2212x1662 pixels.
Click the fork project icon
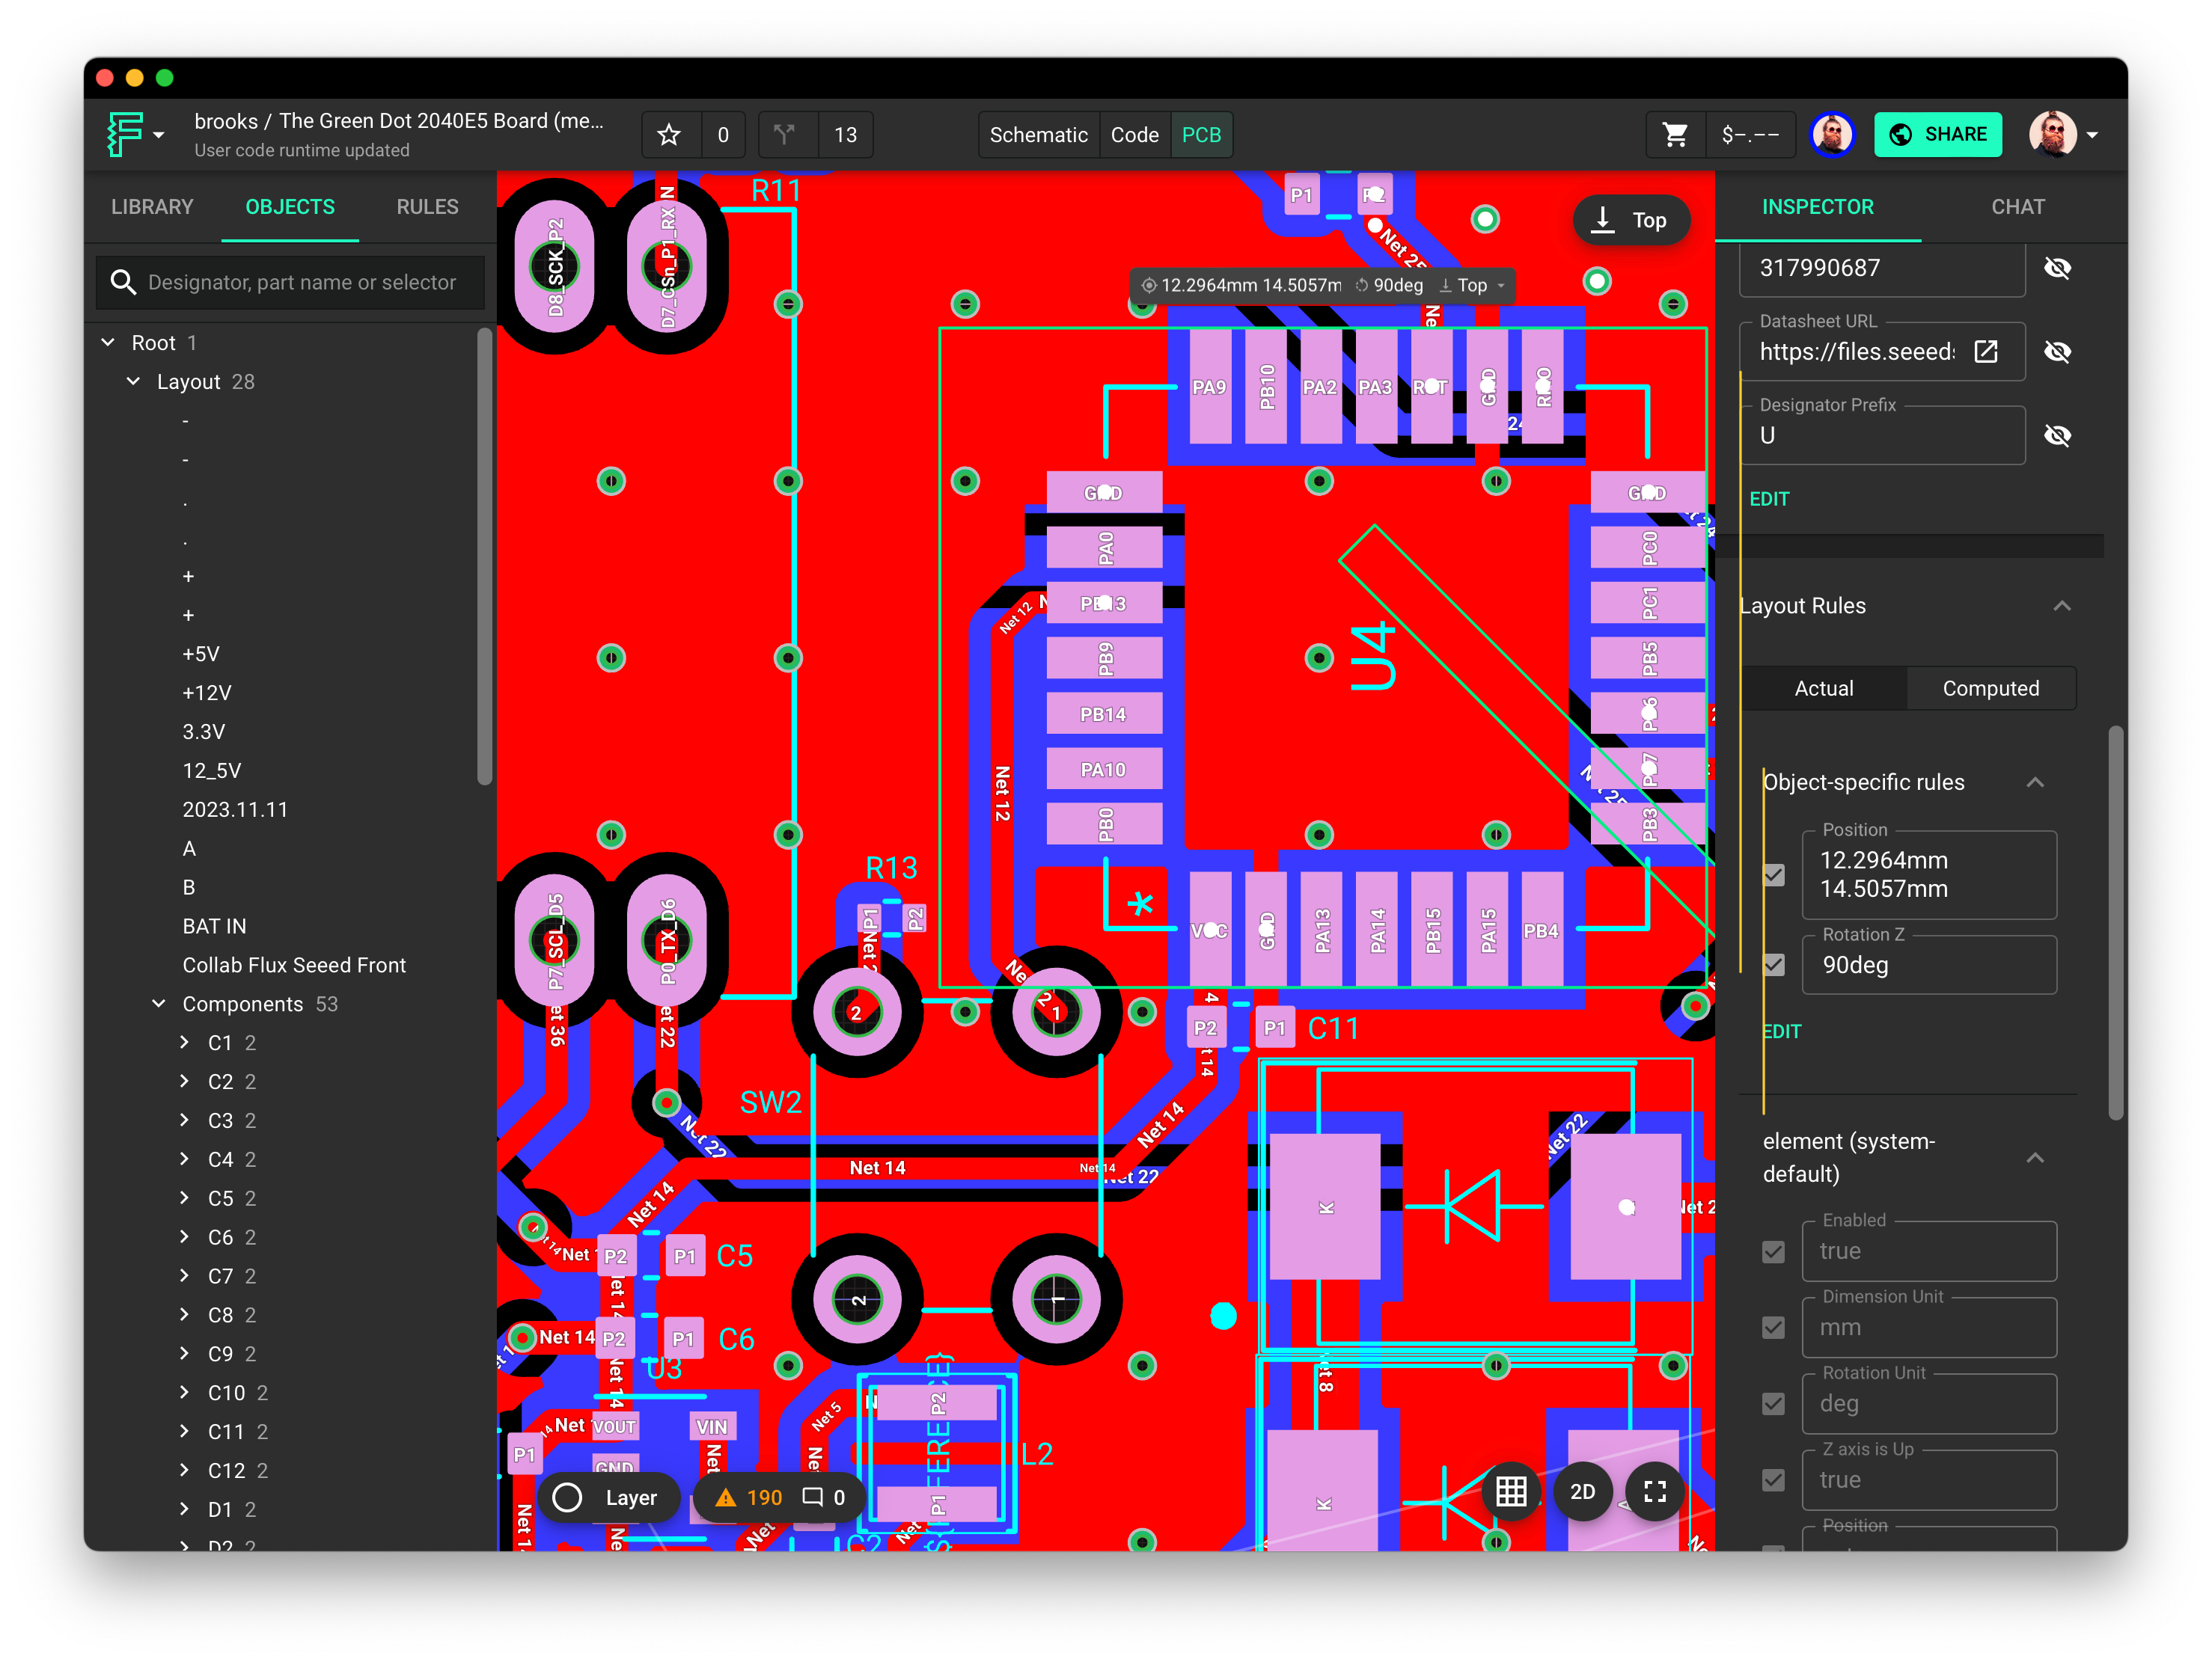[x=785, y=135]
